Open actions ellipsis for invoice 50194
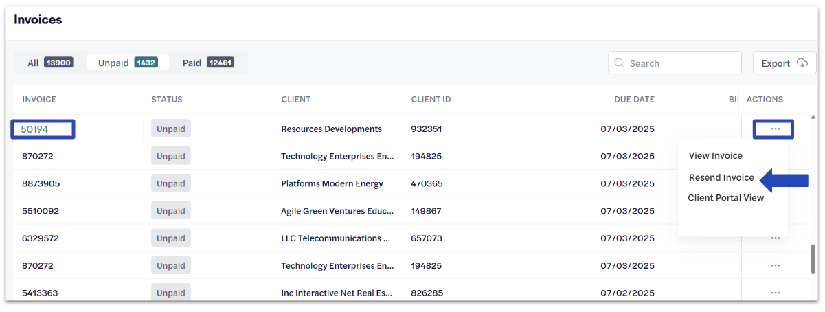 (x=775, y=129)
